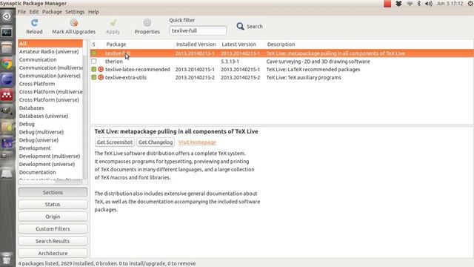This screenshot has width=474, height=267.
Task: Sort by the Package column header
Action: point(139,44)
